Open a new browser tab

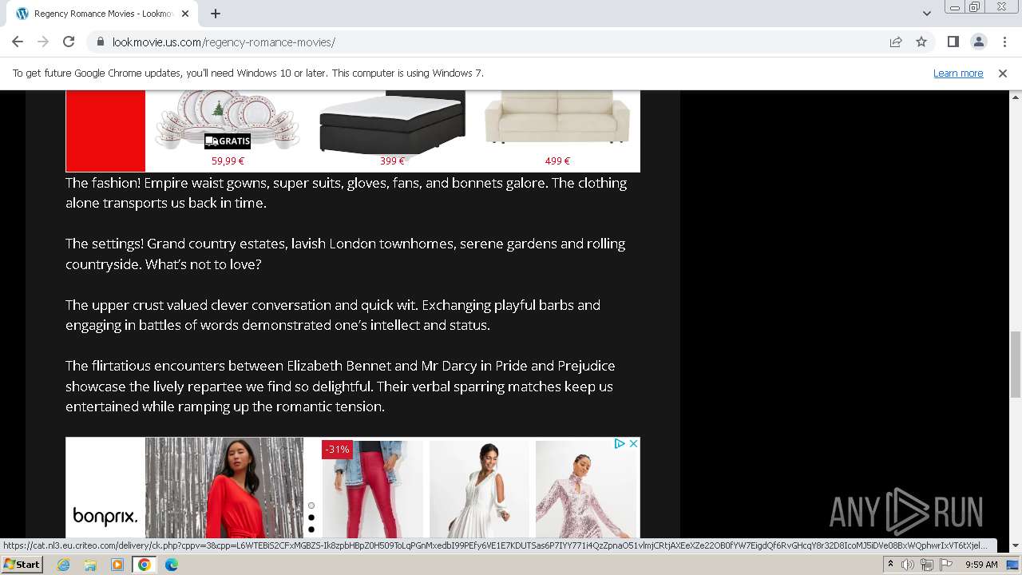(x=216, y=14)
